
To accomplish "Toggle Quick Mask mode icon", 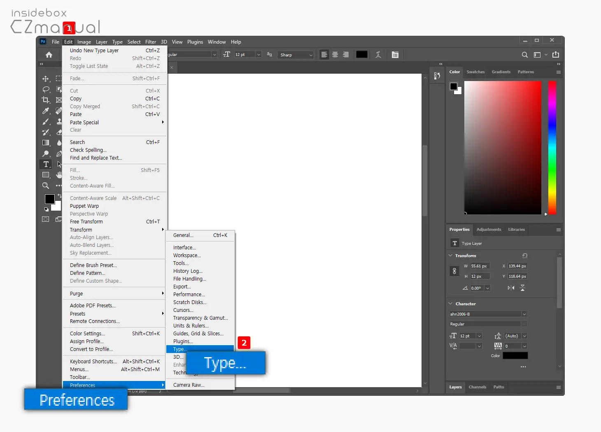I will click(46, 219).
